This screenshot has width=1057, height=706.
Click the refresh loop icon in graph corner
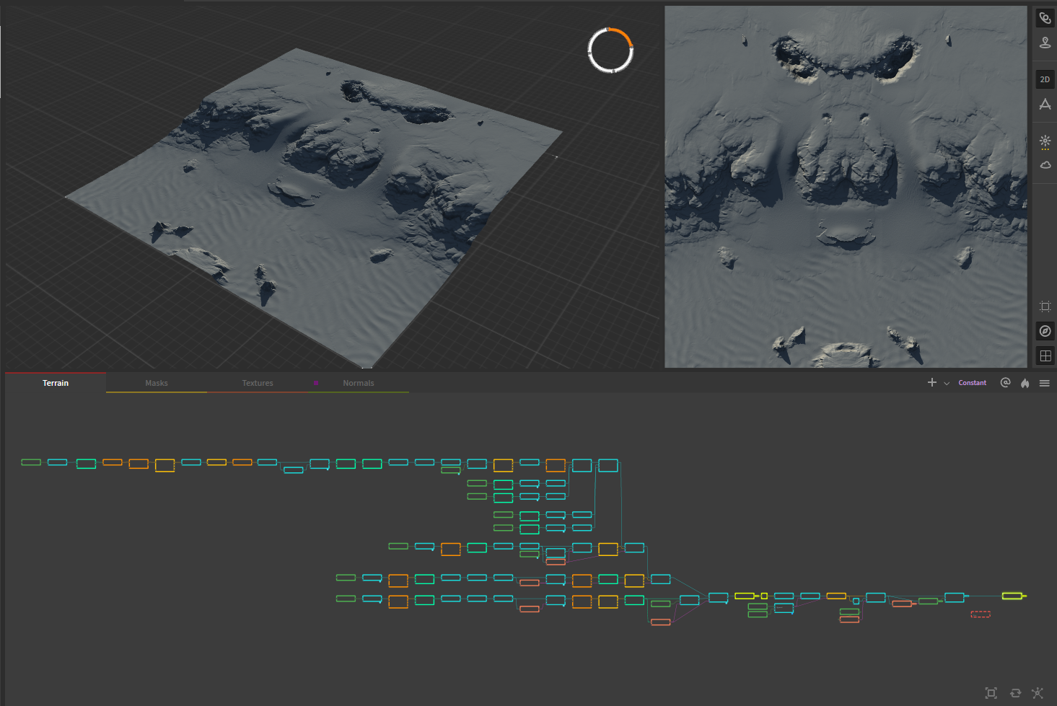pos(1015,693)
